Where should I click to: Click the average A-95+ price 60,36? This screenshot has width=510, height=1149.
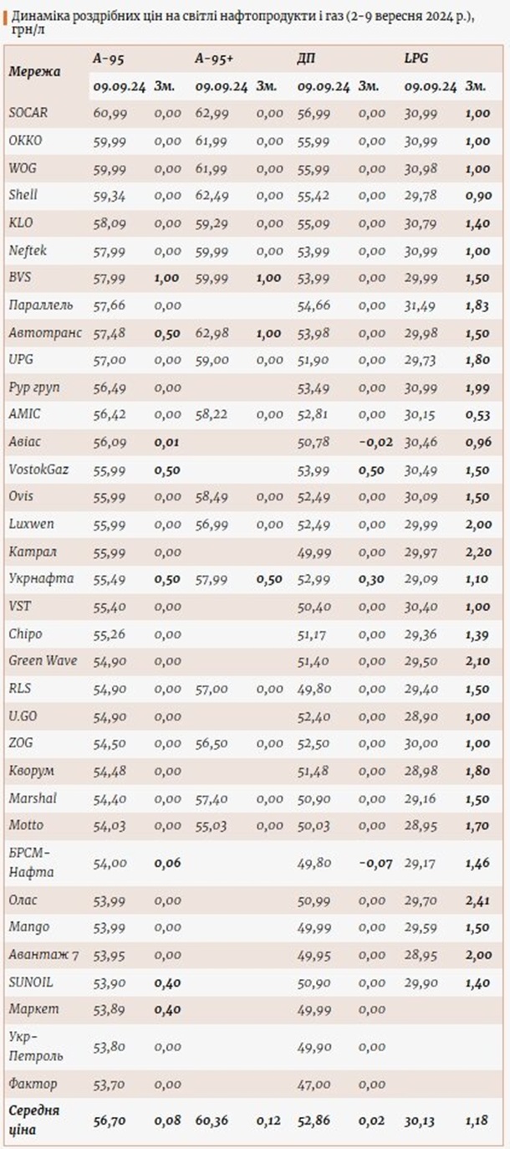pos(212,1120)
